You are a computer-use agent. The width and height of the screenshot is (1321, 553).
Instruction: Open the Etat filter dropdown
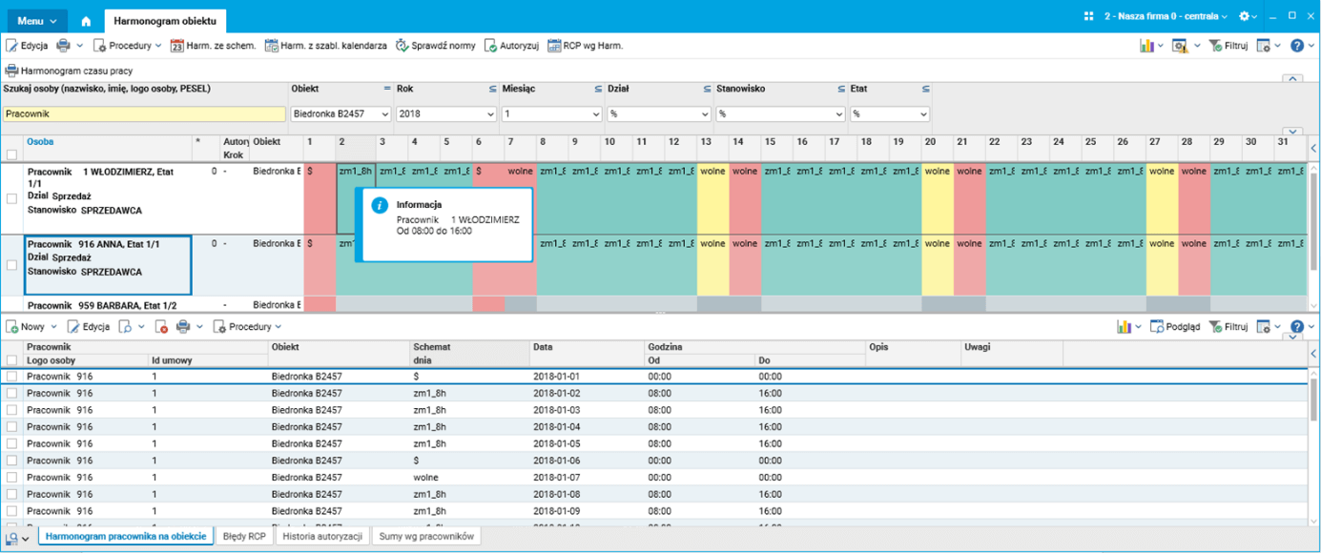[x=890, y=113]
